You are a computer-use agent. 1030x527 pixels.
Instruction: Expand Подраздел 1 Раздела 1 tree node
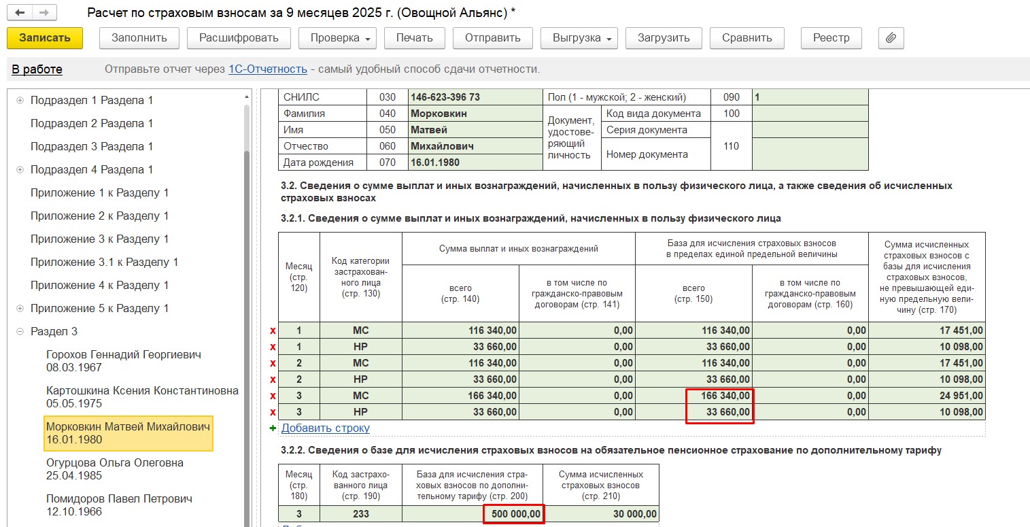click(20, 101)
